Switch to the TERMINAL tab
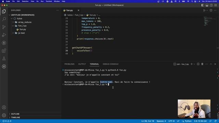This screenshot has width=219, height=123. coord(94,64)
